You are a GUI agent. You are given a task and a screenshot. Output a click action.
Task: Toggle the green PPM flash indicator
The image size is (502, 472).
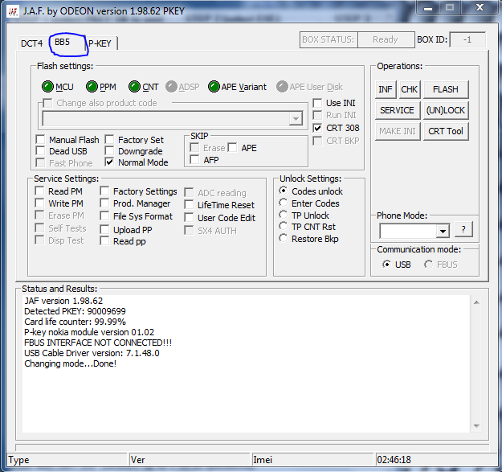[x=92, y=87]
